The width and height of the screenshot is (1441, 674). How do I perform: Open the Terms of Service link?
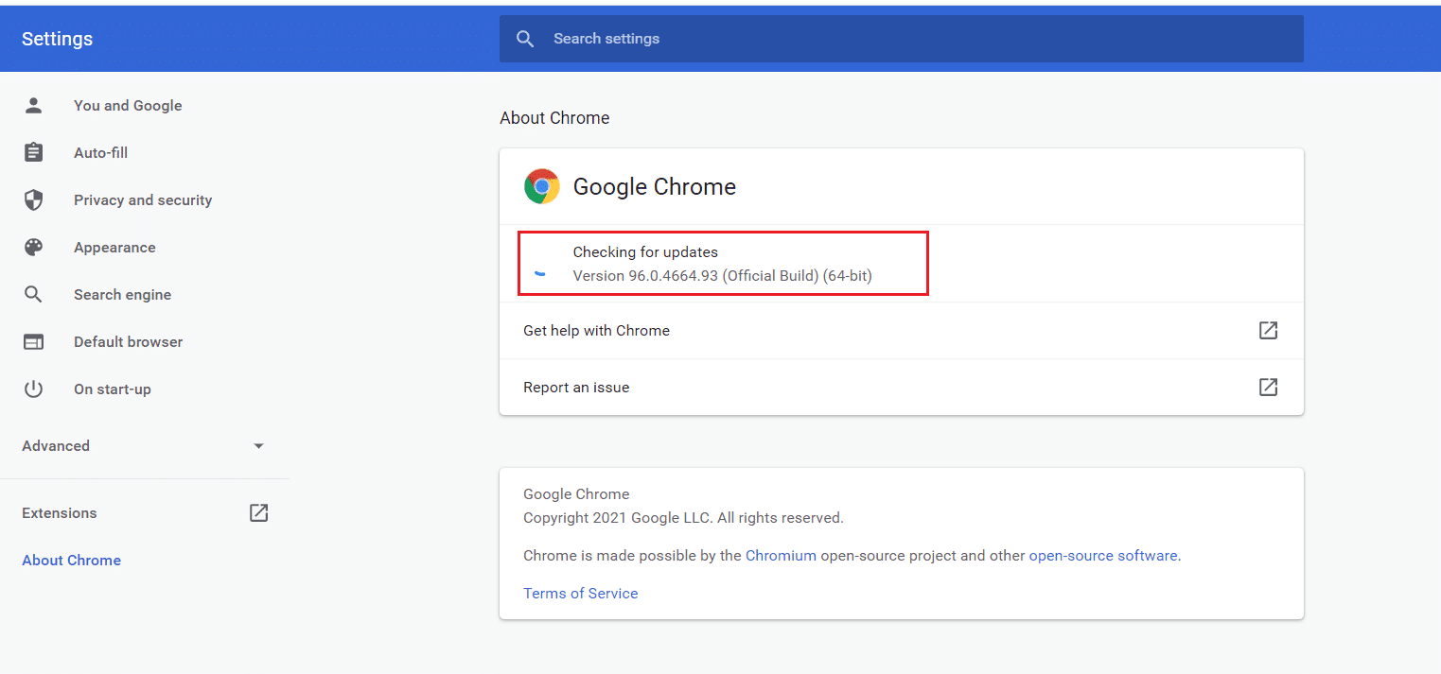coord(580,593)
